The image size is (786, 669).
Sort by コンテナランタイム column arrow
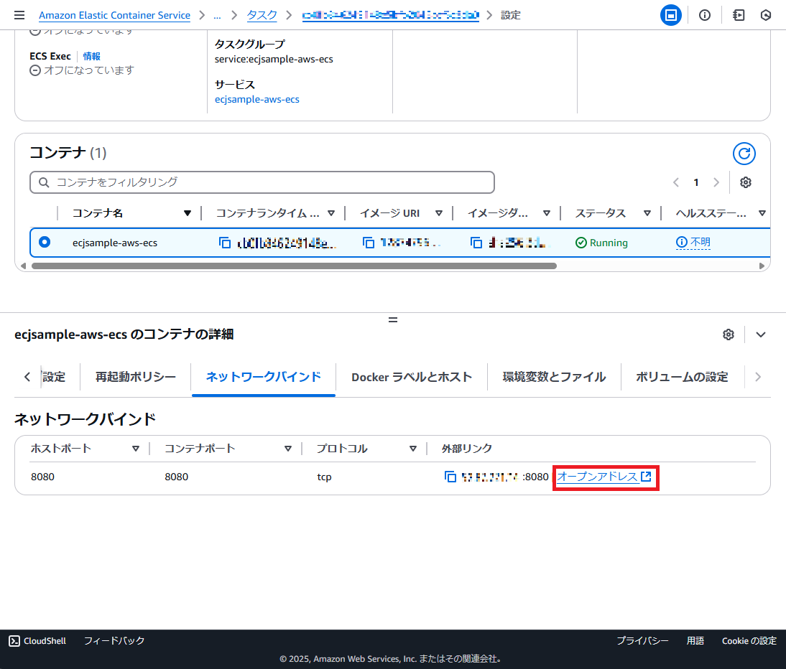click(330, 213)
